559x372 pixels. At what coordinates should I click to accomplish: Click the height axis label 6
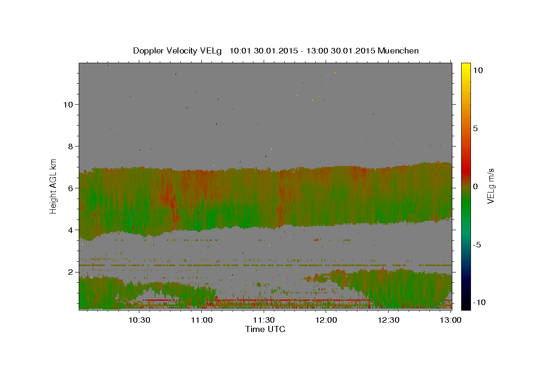tap(70, 188)
